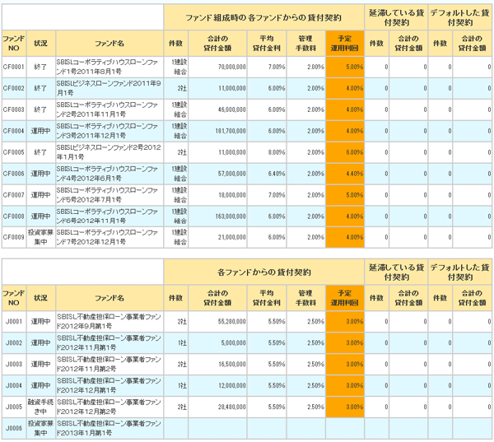Click loan amount 70,000,000

[x=232, y=67]
